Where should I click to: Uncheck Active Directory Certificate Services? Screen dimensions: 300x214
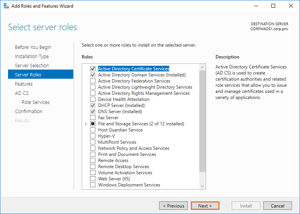[93, 69]
